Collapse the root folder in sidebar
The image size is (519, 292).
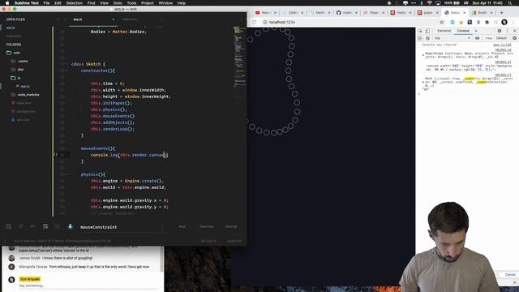tap(9, 53)
